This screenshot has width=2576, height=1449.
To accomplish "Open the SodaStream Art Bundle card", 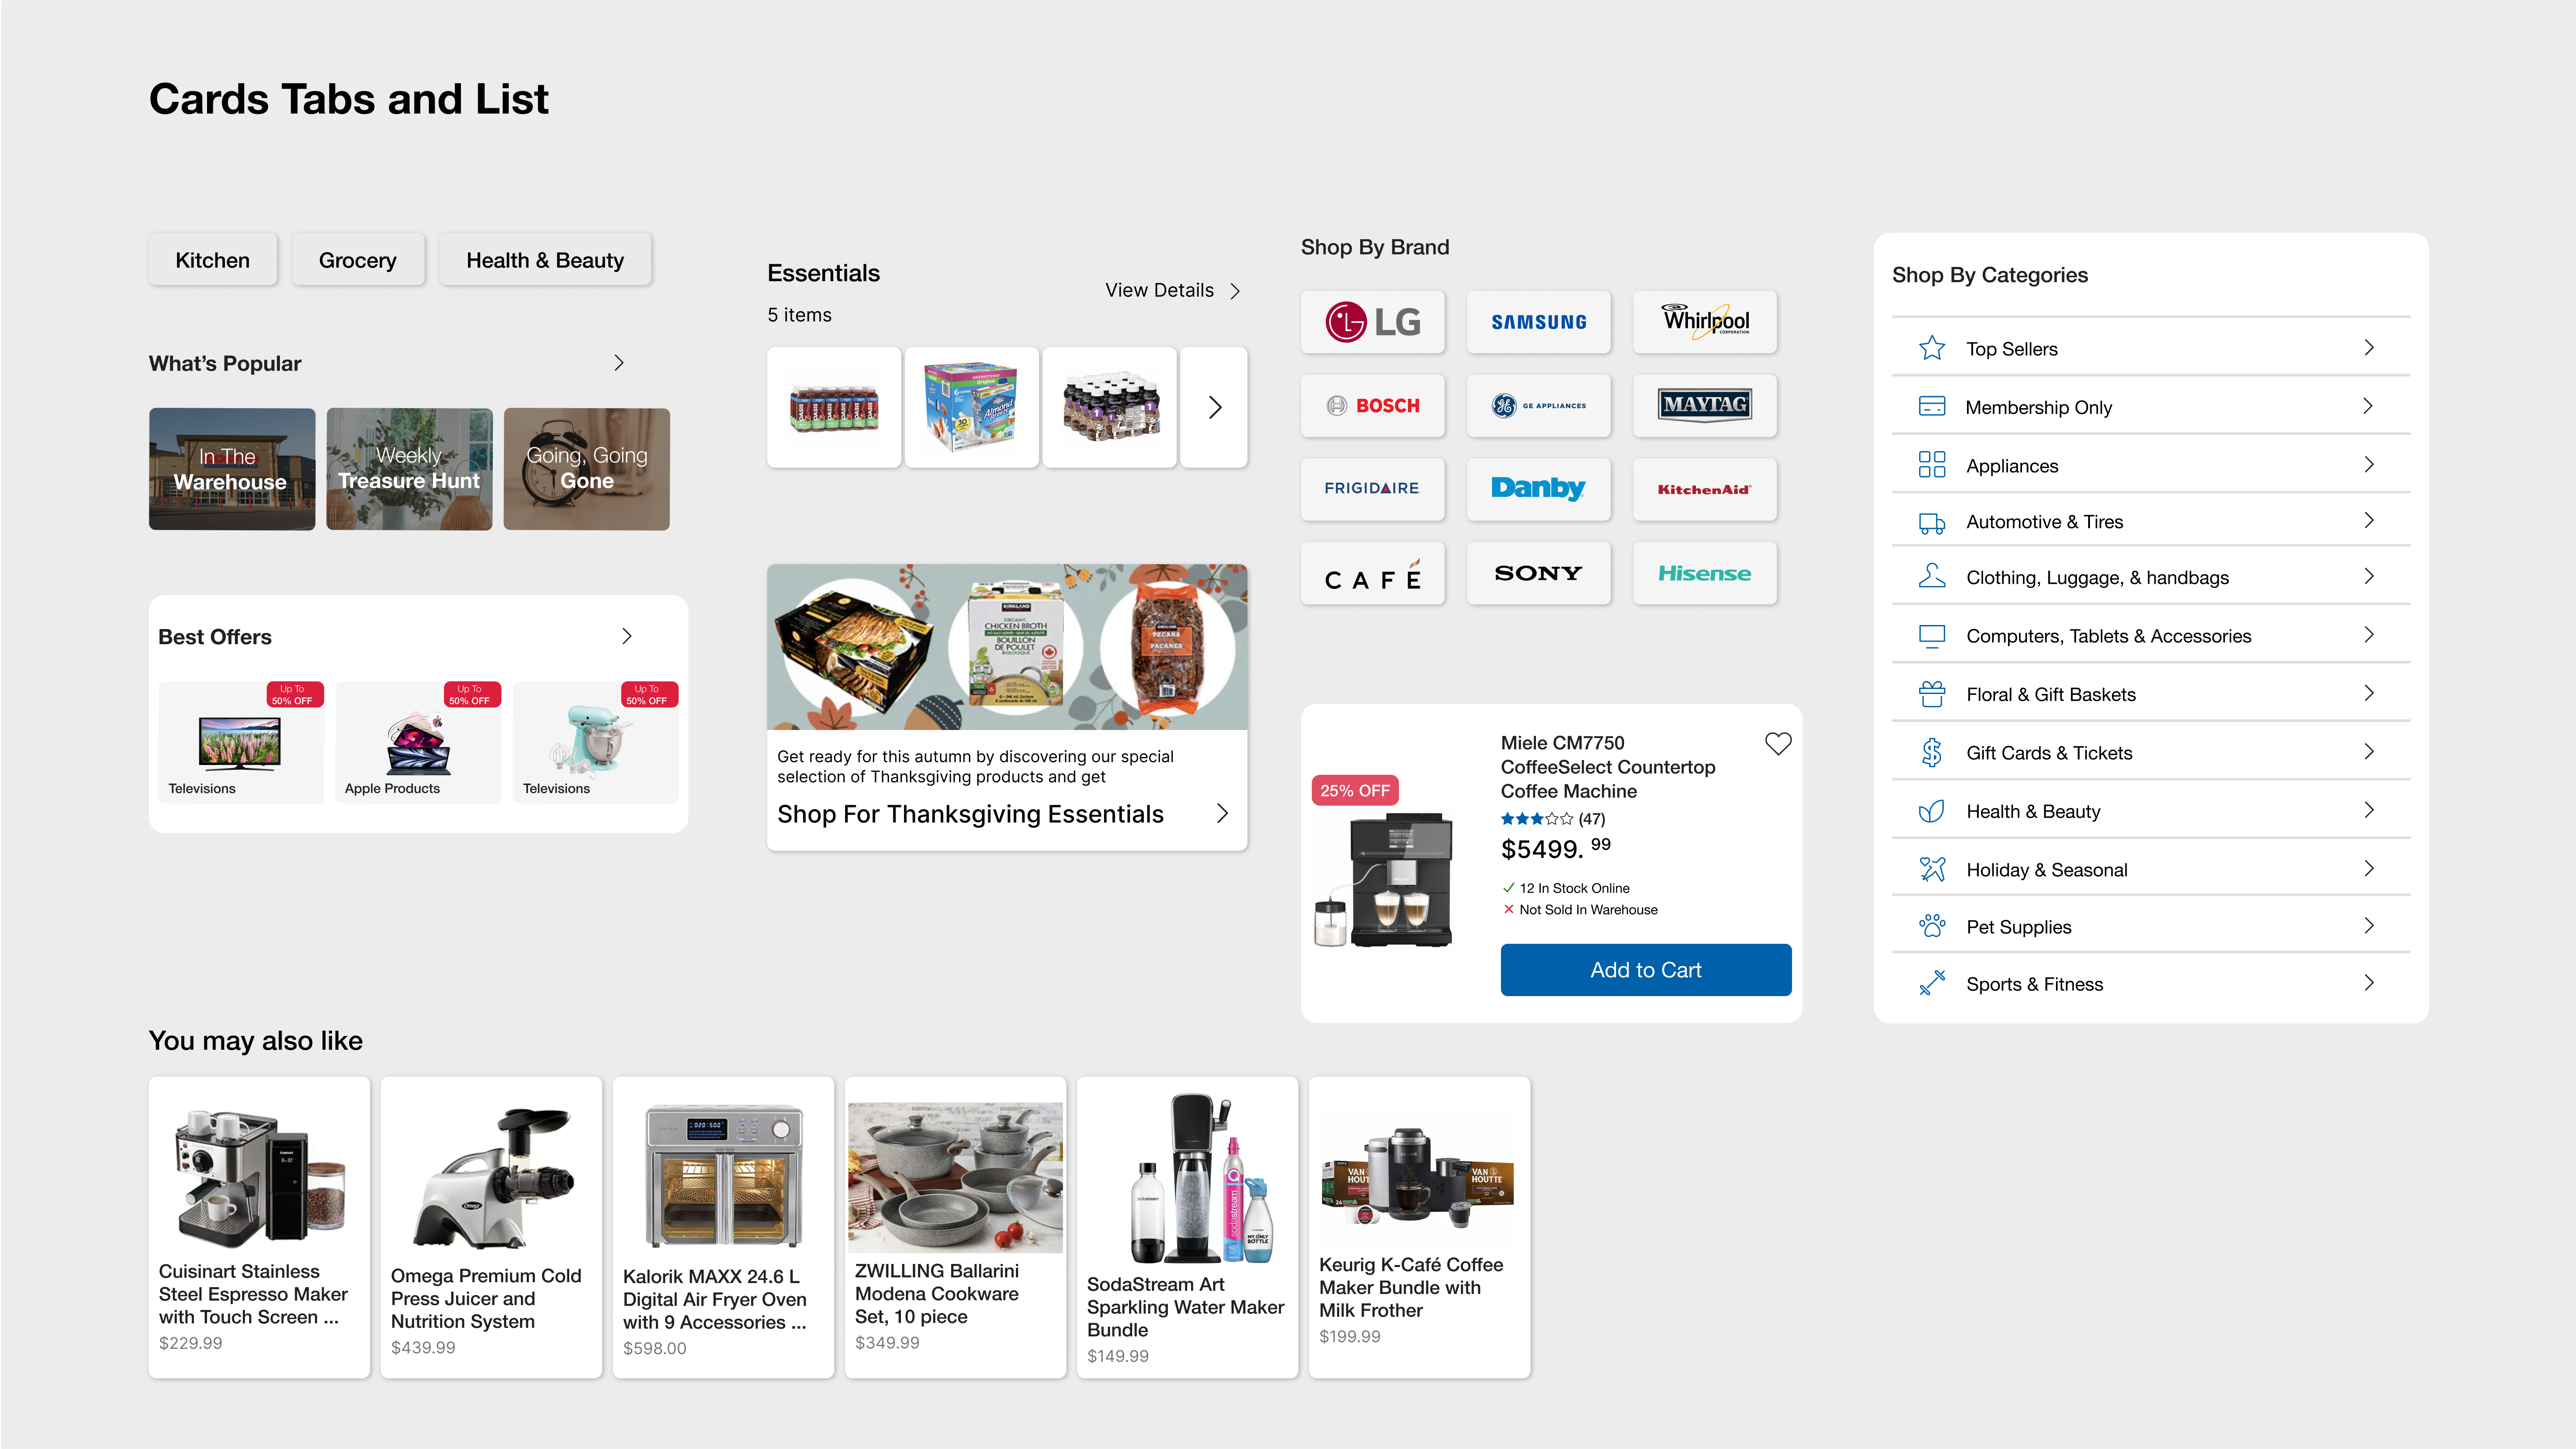I will pos(1187,1227).
